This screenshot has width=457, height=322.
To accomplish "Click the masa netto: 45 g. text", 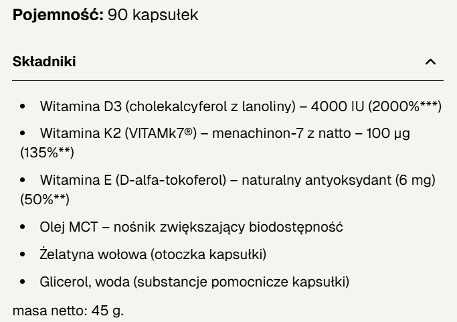I will (68, 311).
